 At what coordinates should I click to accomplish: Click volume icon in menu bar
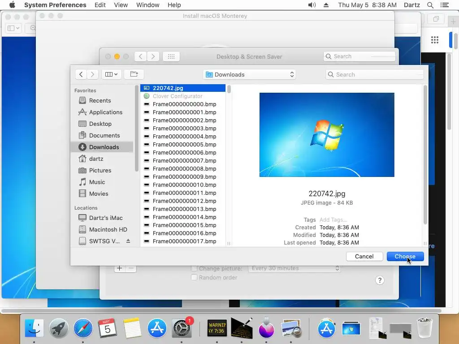pos(312,5)
